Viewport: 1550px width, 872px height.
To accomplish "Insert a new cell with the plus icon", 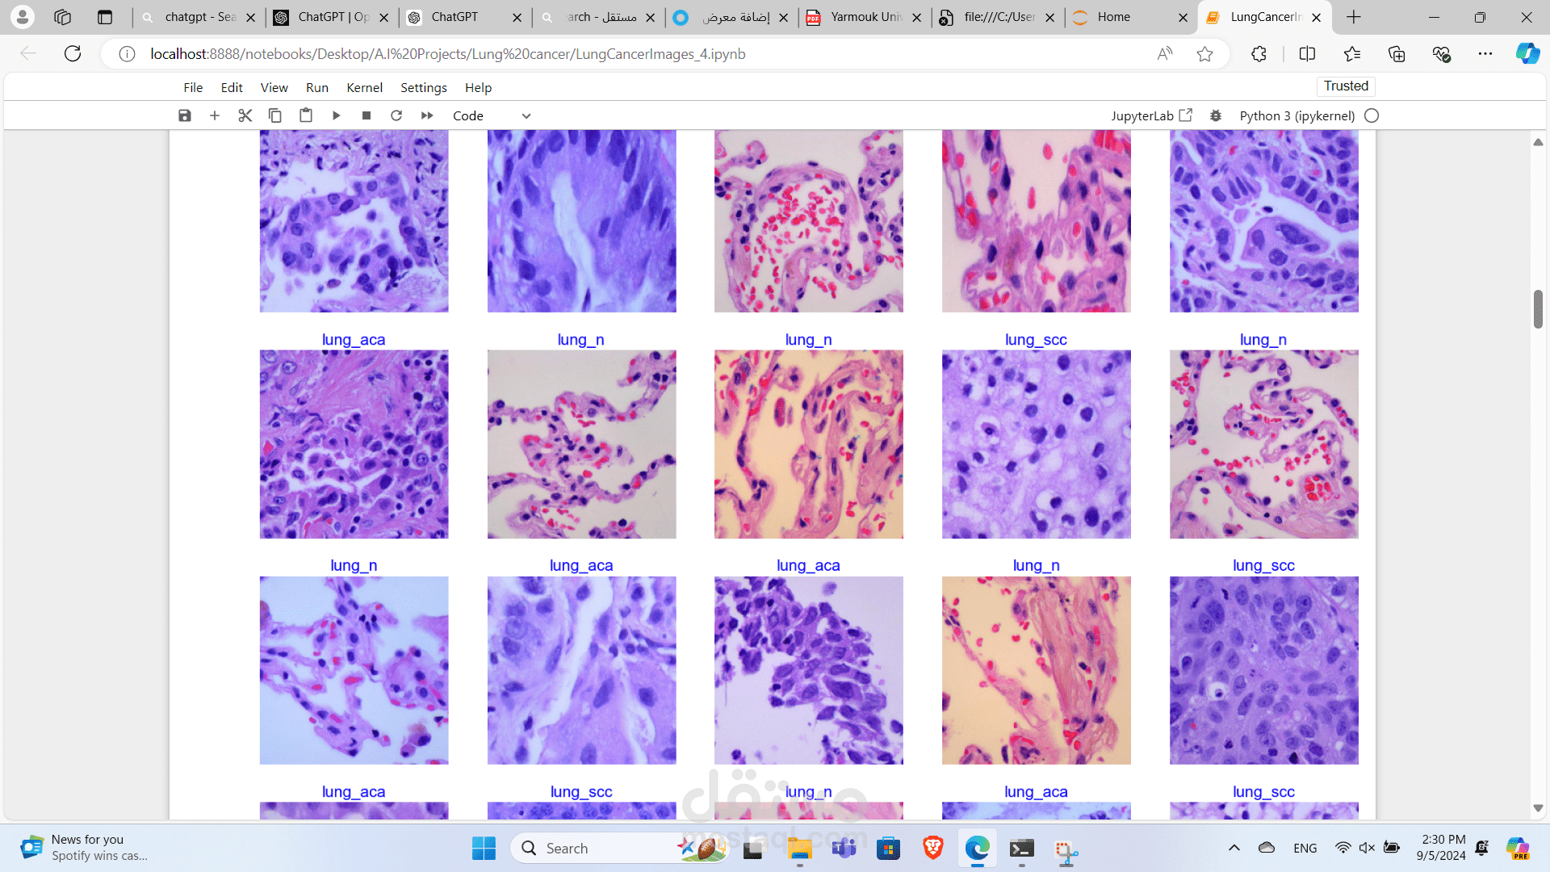I will coord(215,115).
